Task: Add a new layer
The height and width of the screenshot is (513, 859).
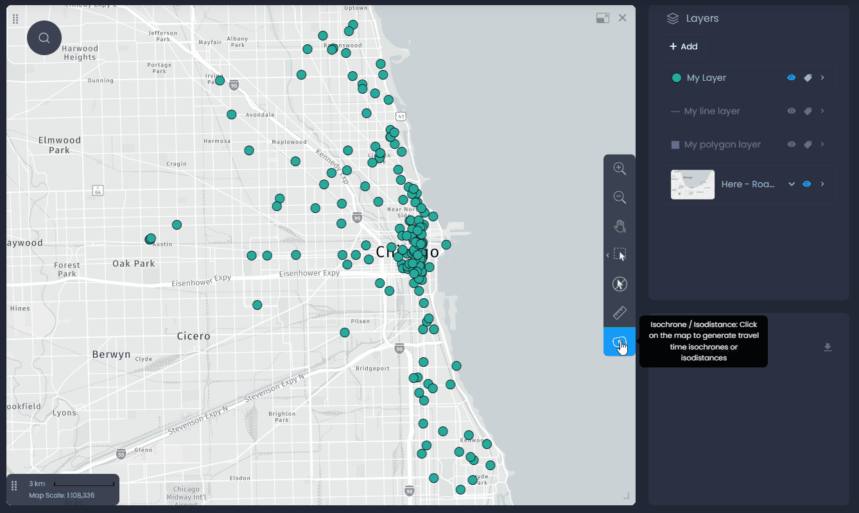Action: tap(684, 46)
